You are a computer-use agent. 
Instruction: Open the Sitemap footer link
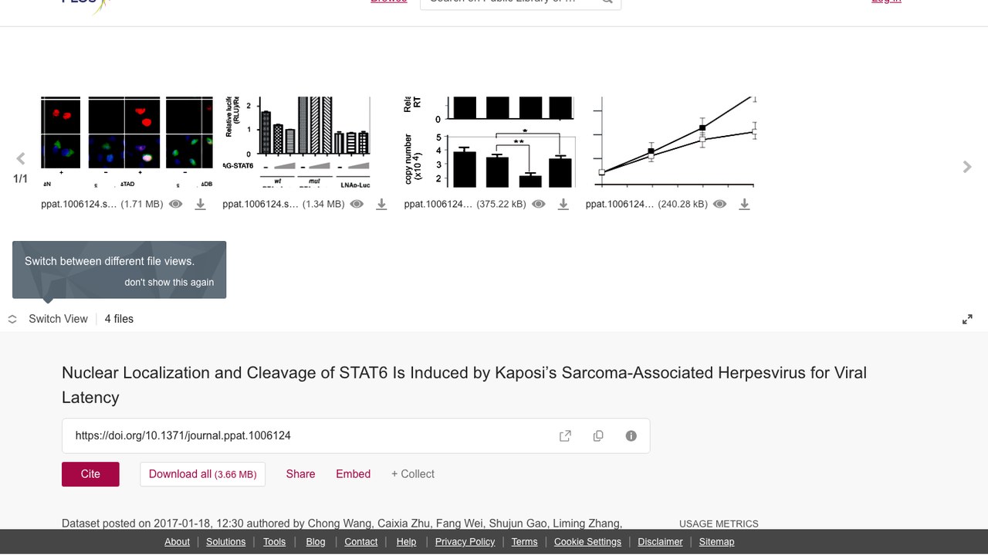pyautogui.click(x=716, y=542)
